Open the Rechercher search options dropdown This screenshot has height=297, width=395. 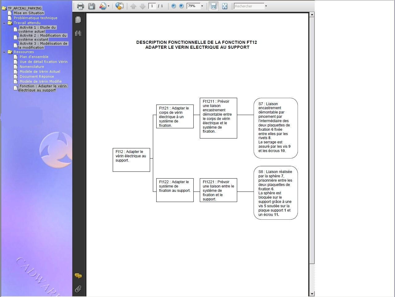[x=266, y=6]
